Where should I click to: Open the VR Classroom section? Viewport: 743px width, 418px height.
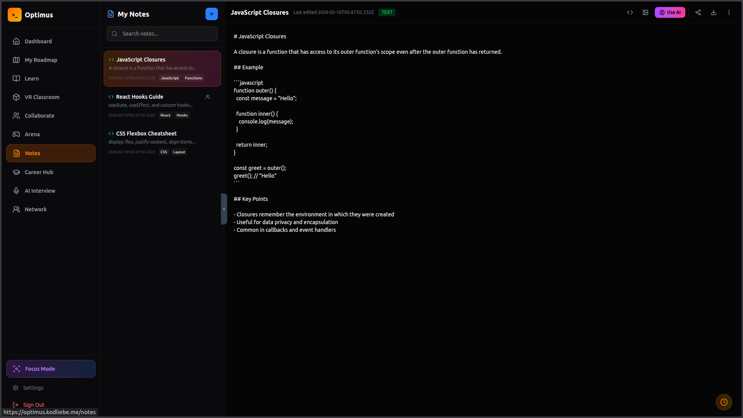(42, 97)
